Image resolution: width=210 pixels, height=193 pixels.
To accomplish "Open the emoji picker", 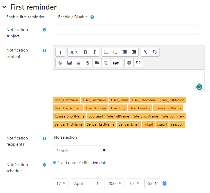I will coord(60,63).
